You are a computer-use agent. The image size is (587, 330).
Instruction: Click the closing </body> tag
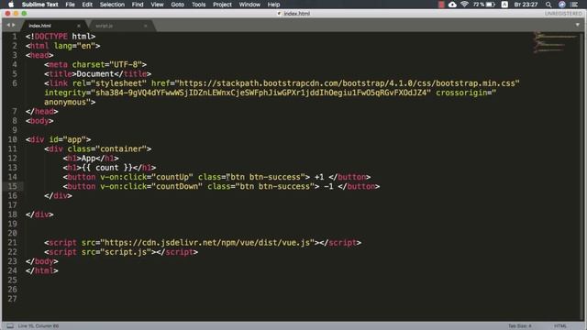[42, 261]
